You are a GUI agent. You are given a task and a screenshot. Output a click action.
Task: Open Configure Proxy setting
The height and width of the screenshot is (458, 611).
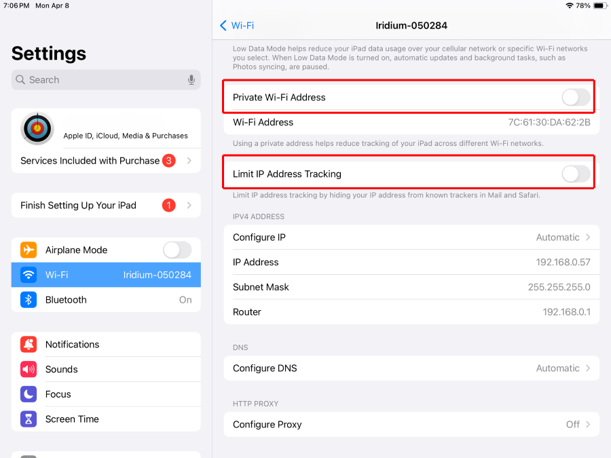click(x=411, y=425)
